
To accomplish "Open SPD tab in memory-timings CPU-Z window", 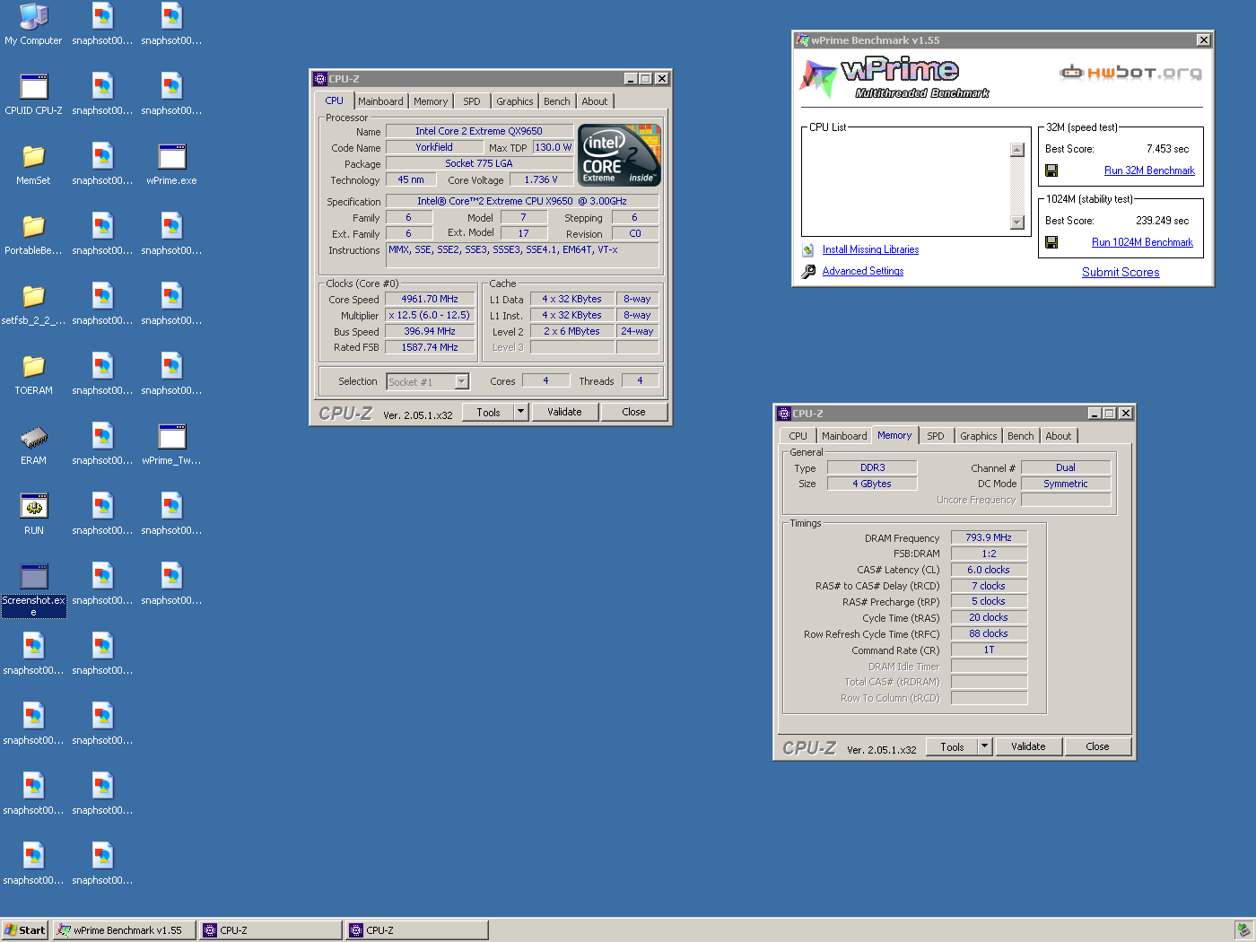I will pyautogui.click(x=936, y=436).
